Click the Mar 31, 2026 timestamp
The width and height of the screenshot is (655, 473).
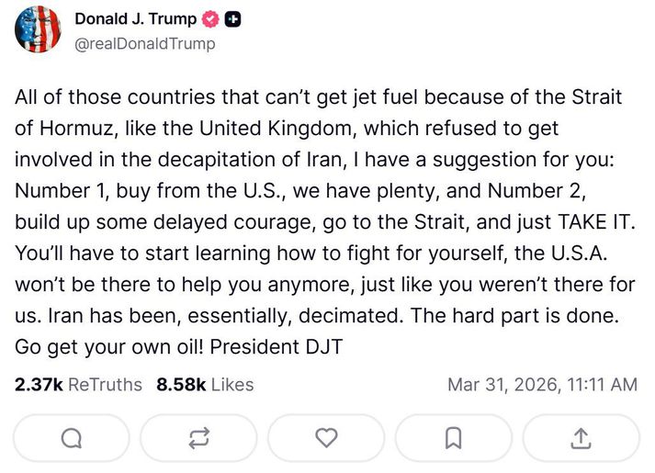(542, 385)
